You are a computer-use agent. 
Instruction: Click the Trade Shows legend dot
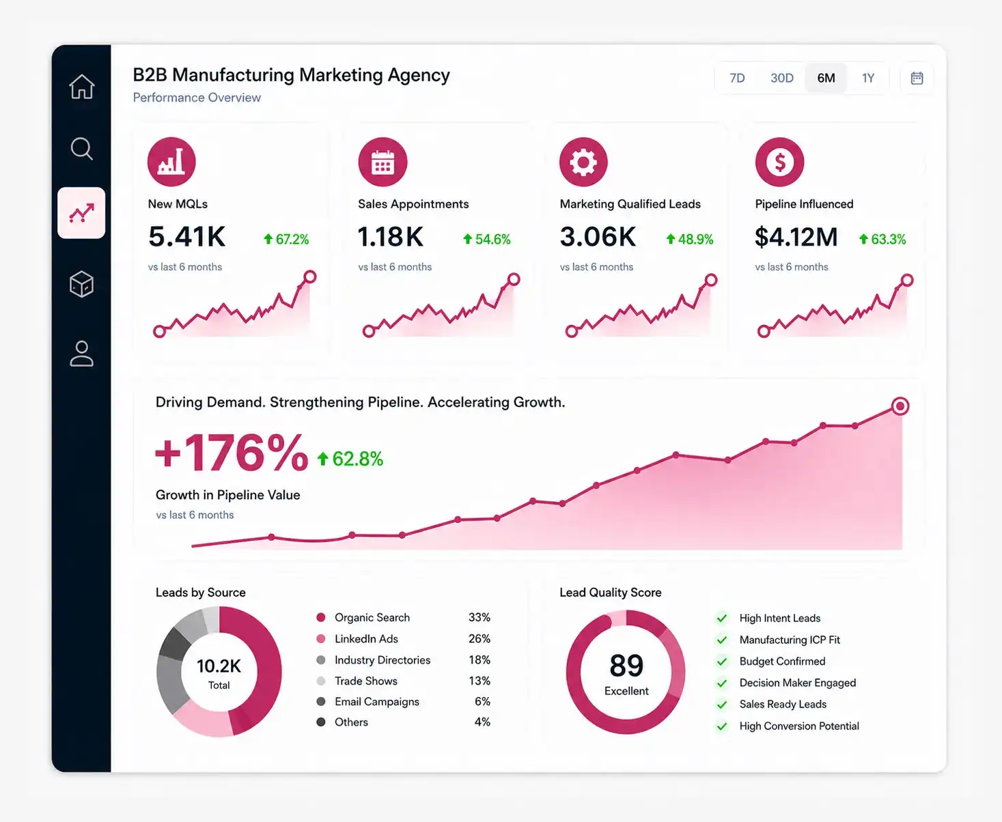321,681
